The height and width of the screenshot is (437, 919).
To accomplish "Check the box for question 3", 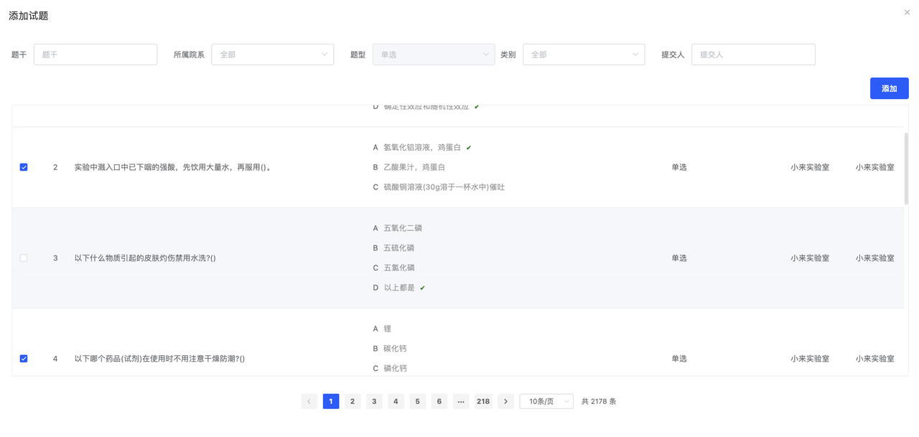I will pos(24,258).
